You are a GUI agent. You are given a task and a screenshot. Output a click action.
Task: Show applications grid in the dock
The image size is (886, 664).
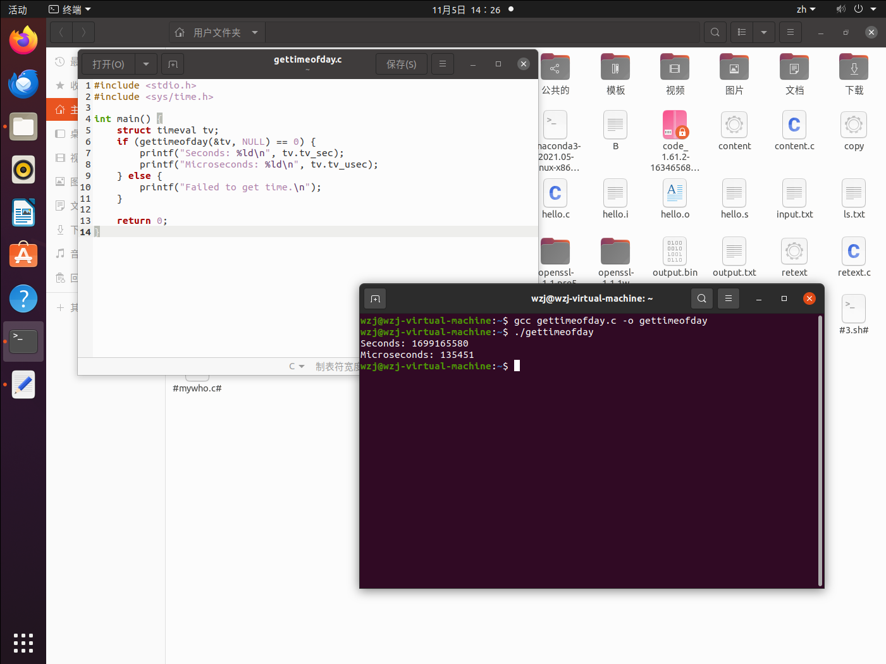click(23, 642)
